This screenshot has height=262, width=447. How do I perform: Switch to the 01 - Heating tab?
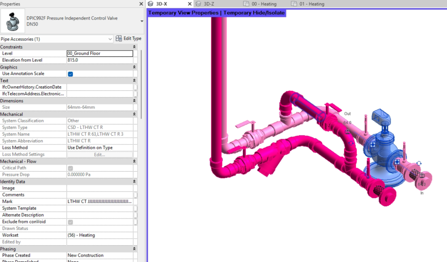(x=312, y=4)
